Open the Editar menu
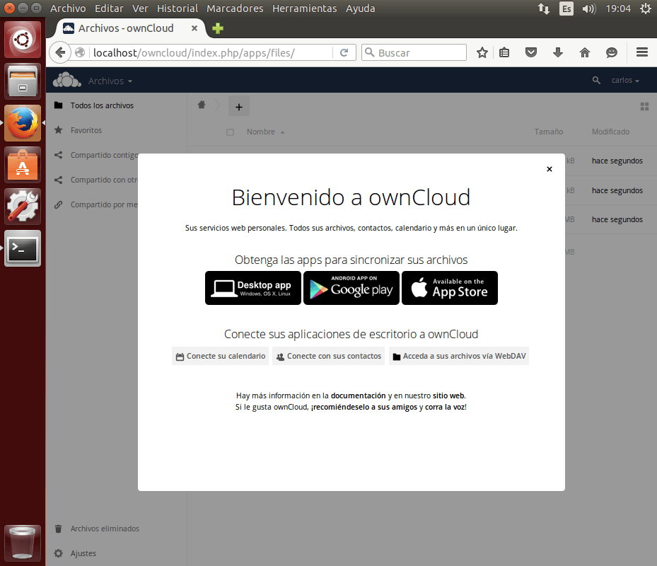 point(109,8)
